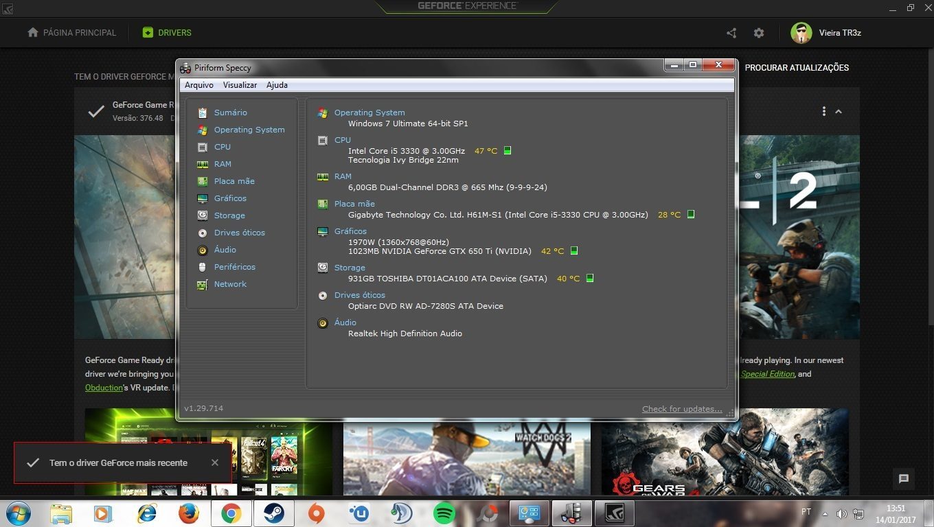Open the GeForce feedback chat icon
This screenshot has height=527, width=934.
coord(904,479)
